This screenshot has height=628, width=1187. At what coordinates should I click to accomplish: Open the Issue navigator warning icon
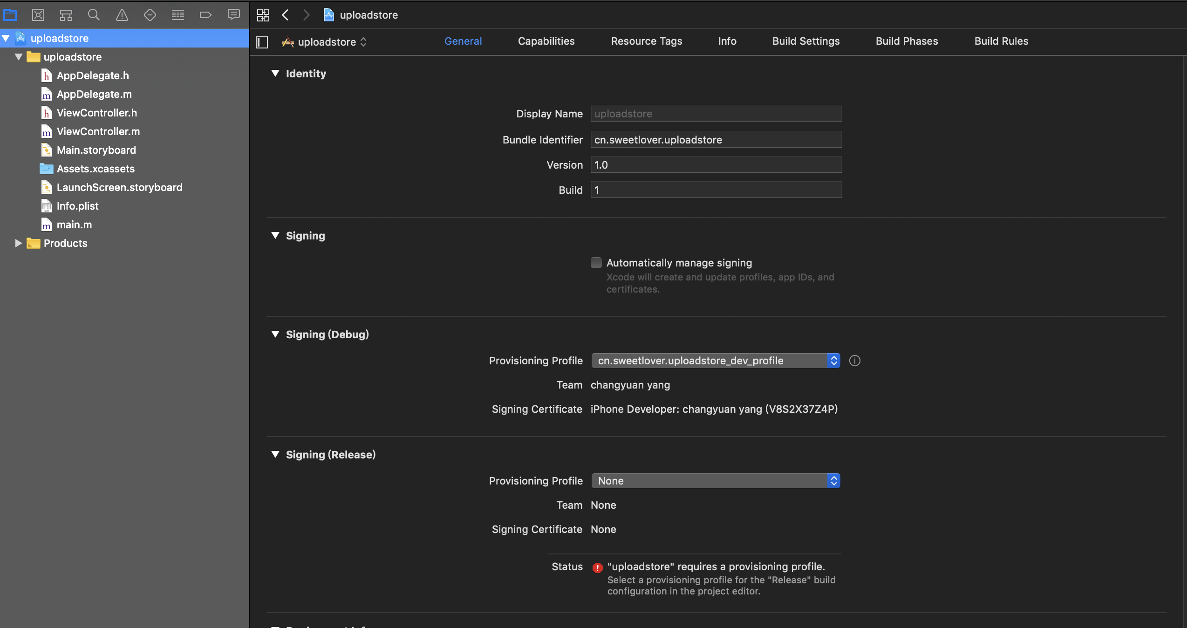click(122, 15)
